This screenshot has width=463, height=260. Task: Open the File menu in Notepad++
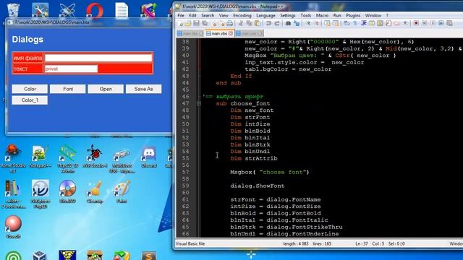click(x=181, y=15)
